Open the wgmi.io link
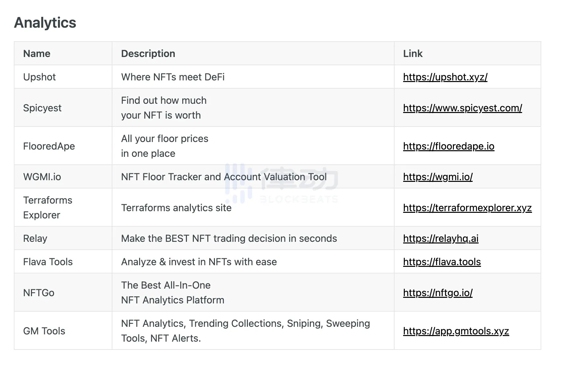 [437, 177]
